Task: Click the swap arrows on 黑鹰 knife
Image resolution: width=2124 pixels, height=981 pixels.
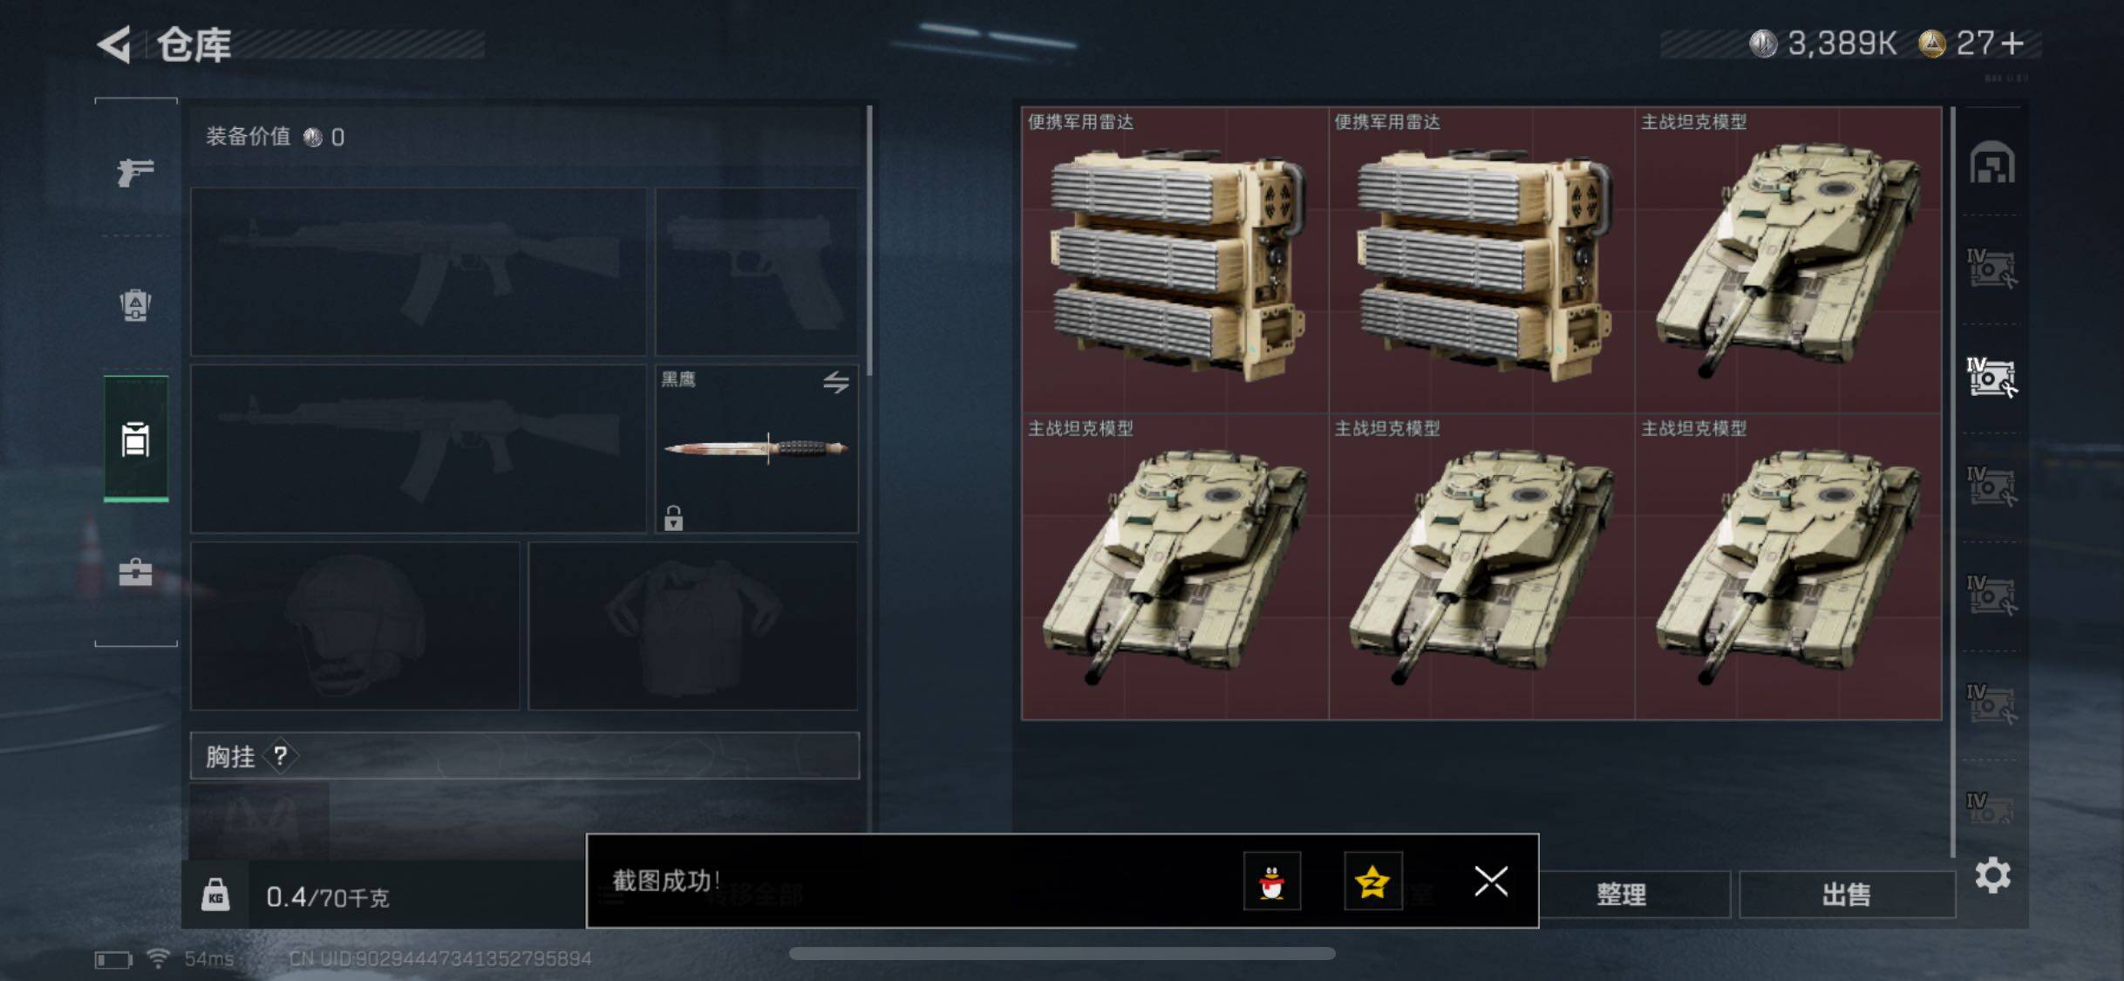Action: pos(835,382)
